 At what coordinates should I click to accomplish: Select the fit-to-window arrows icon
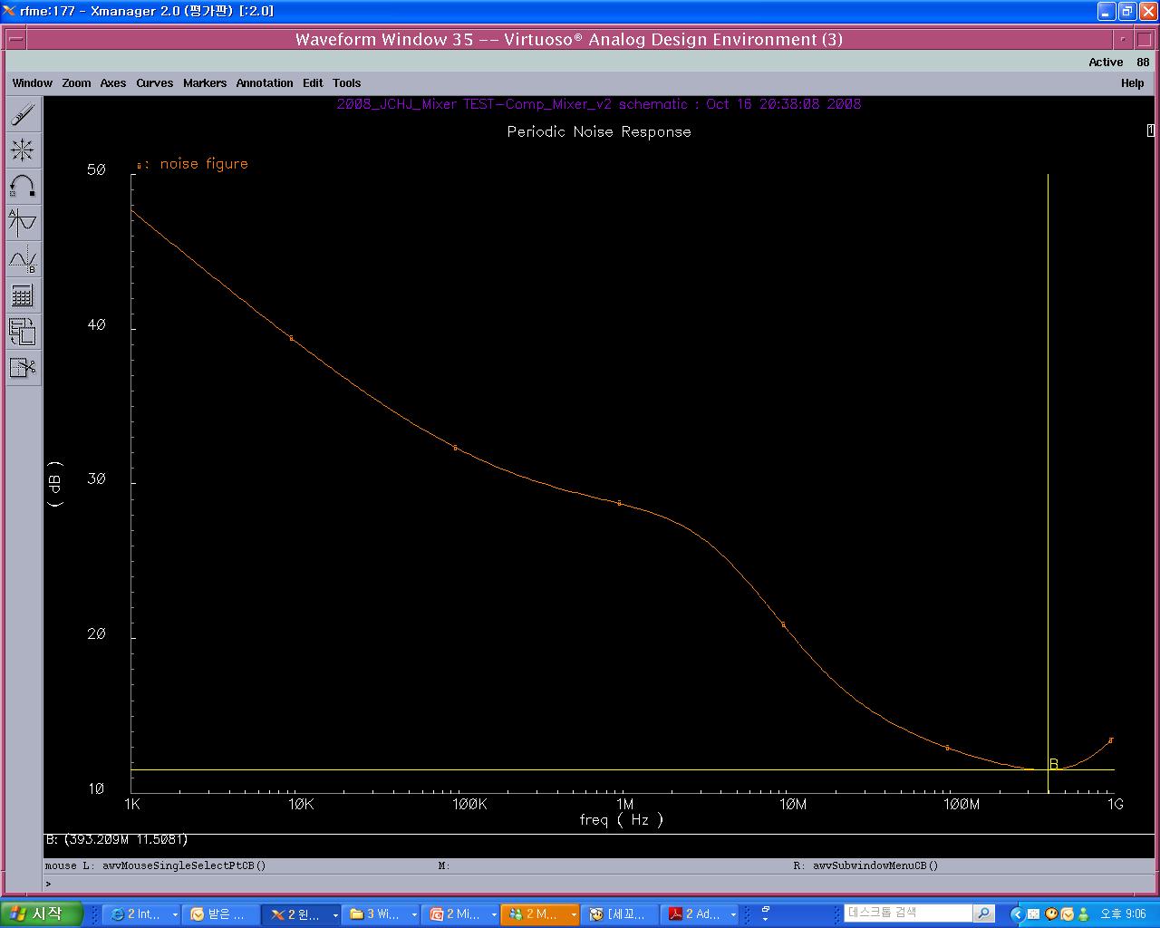pyautogui.click(x=23, y=150)
